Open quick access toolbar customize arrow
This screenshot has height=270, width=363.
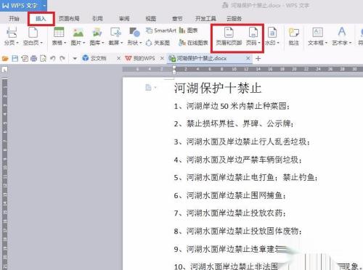pos(75,59)
